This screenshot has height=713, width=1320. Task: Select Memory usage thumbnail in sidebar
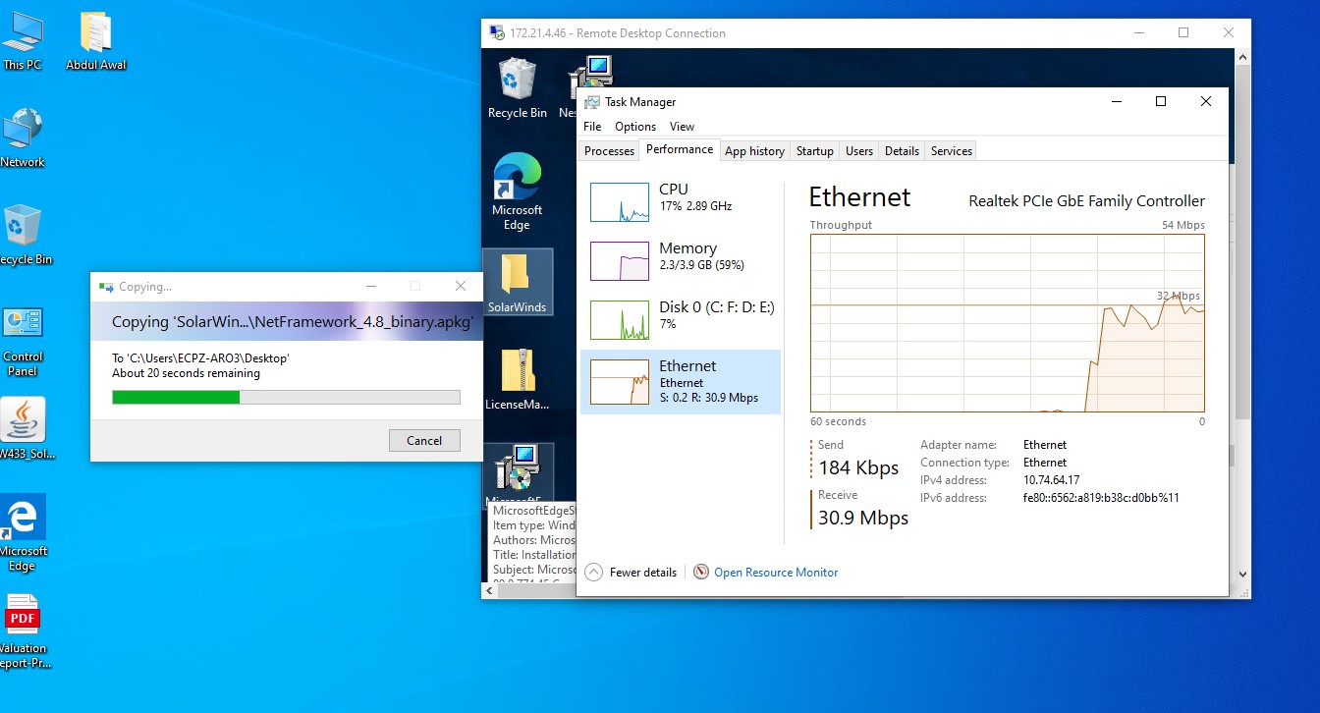click(619, 261)
